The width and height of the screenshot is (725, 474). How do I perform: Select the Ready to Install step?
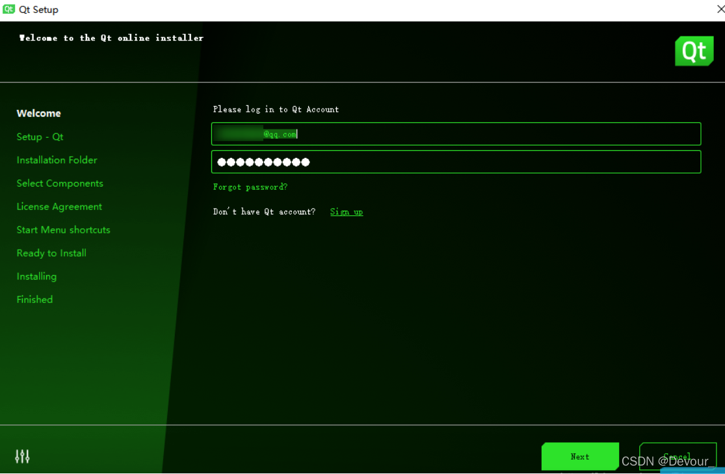tap(51, 253)
